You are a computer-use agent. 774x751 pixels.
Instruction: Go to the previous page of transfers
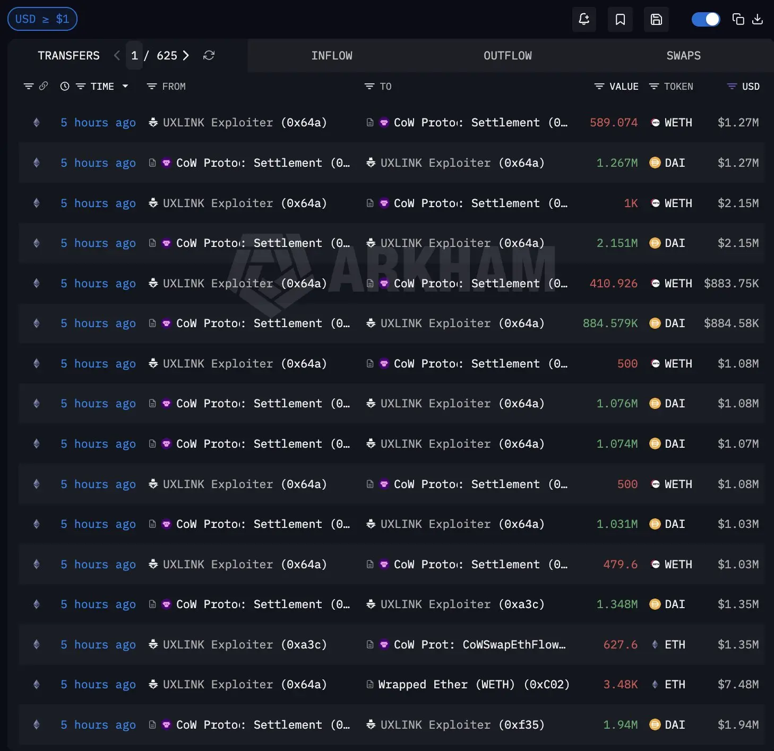click(x=117, y=56)
